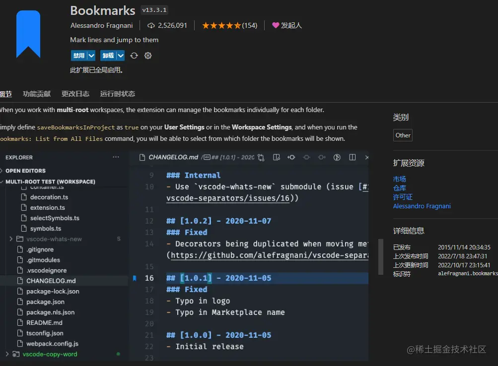Click the sync auto-update icon

[134, 56]
